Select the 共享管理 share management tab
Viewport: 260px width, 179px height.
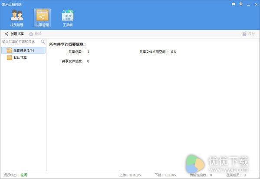point(42,18)
